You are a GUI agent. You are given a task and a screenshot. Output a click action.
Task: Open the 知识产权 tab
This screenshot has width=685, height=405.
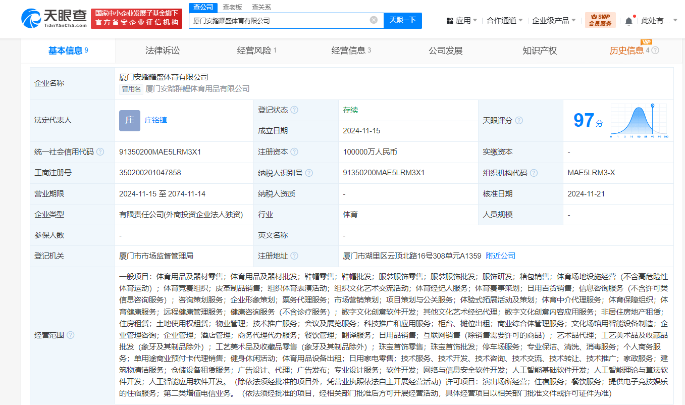[540, 50]
